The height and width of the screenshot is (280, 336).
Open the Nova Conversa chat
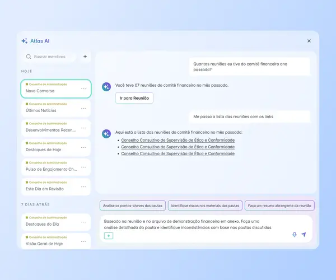pyautogui.click(x=56, y=88)
